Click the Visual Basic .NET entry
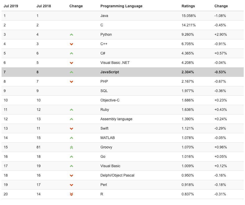The image size is (245, 205). point(115,63)
